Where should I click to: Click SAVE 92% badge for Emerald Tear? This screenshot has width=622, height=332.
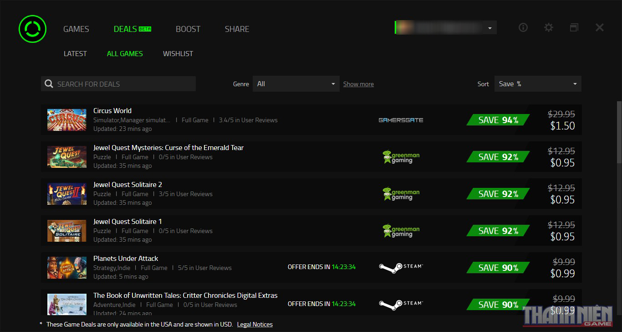tap(498, 157)
